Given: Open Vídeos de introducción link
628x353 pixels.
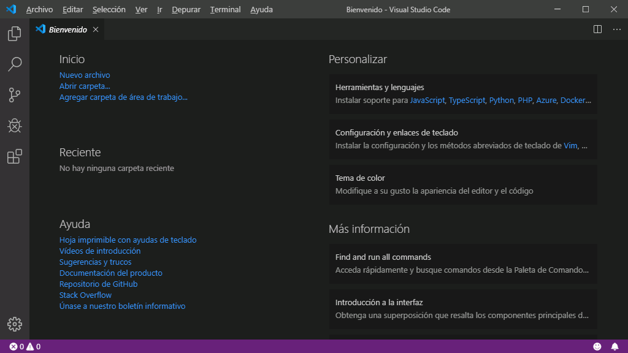Looking at the screenshot, I should (100, 251).
